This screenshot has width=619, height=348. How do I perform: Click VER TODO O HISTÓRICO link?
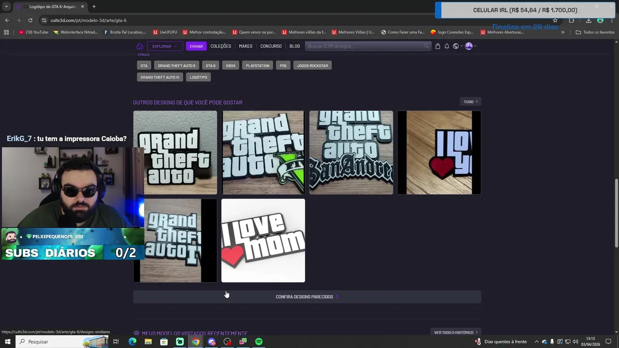click(456, 333)
